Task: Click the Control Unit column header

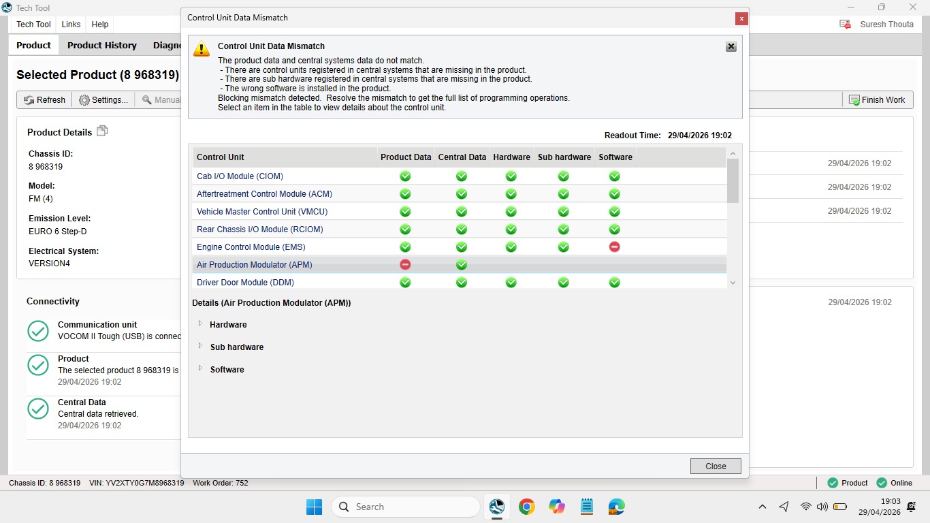Action: tap(285, 157)
